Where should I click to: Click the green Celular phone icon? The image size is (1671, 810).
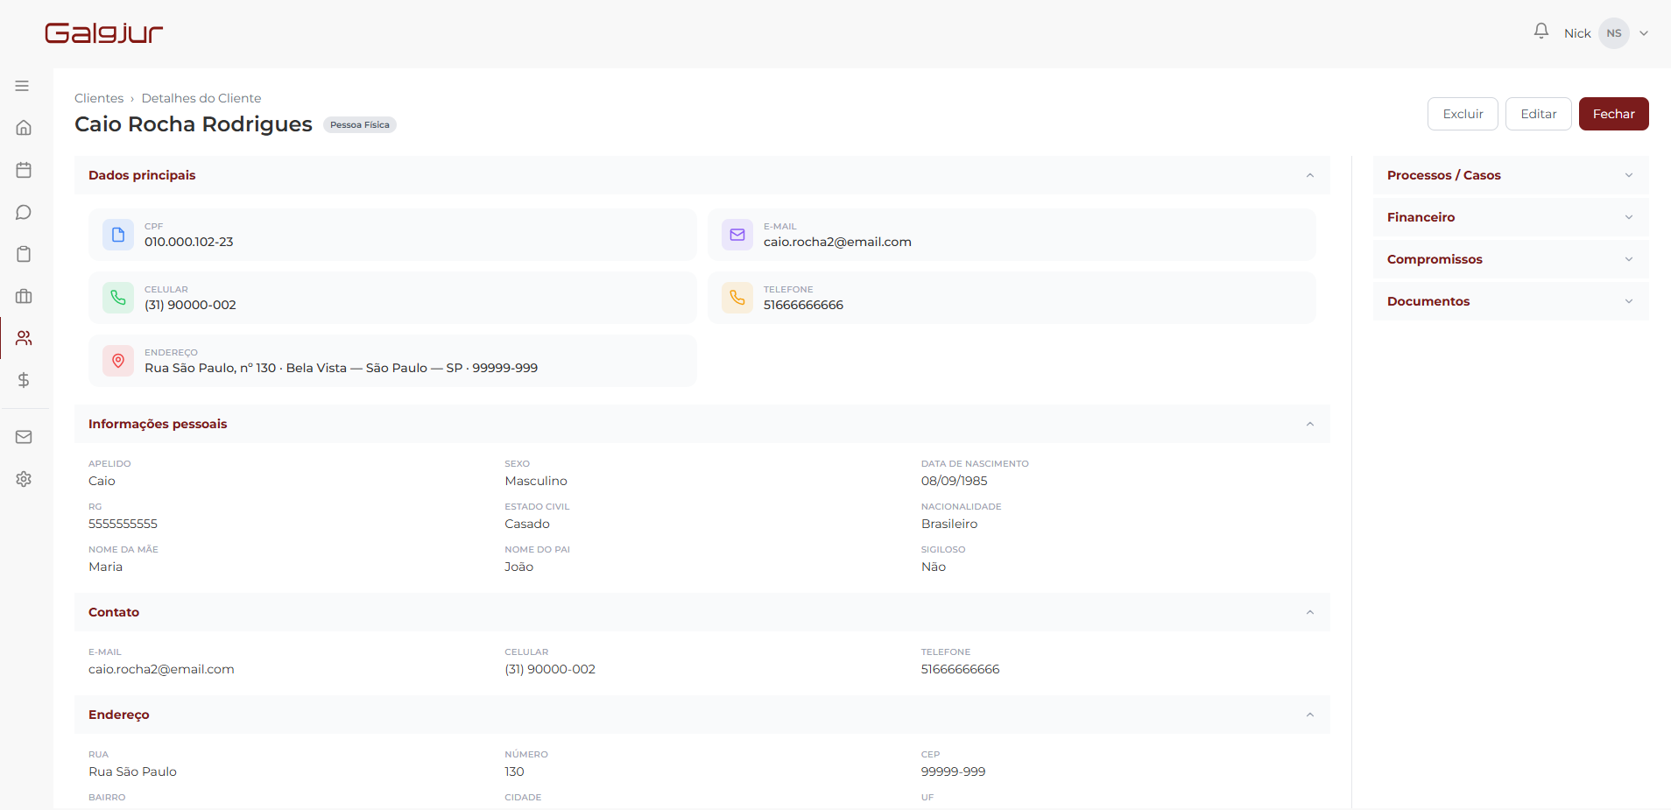click(x=118, y=298)
